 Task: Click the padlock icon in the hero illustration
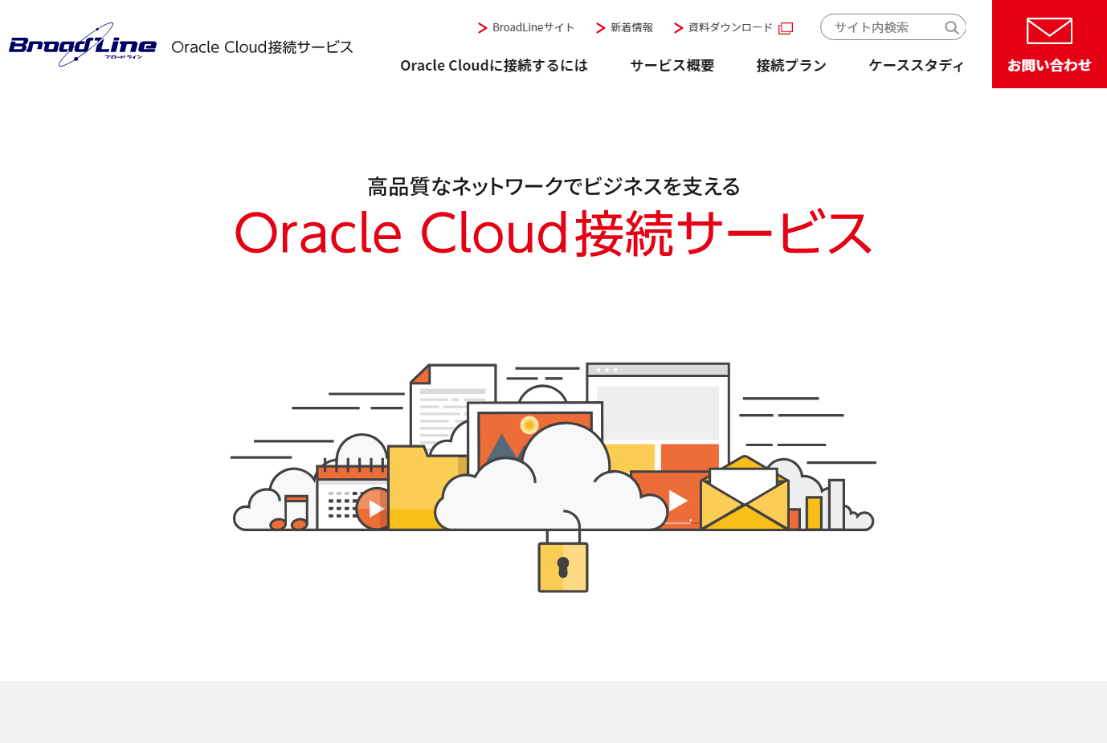(x=562, y=564)
